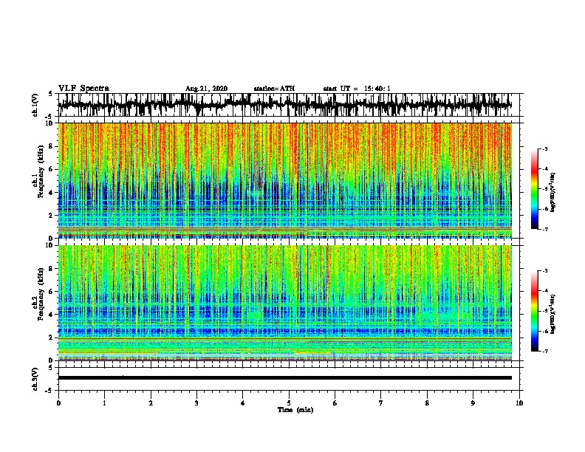Select the "Aug.21, 2020" date text
The height and width of the screenshot is (452, 585).
[206, 89]
